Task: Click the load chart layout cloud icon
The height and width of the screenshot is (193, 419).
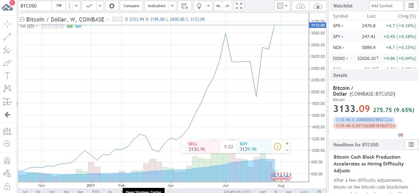Action: 301,6
